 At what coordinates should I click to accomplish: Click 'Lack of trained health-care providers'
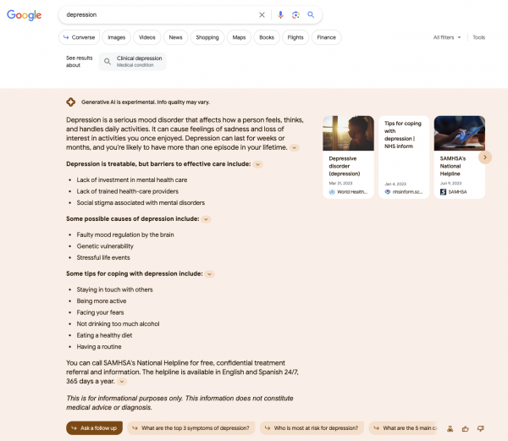pos(127,191)
